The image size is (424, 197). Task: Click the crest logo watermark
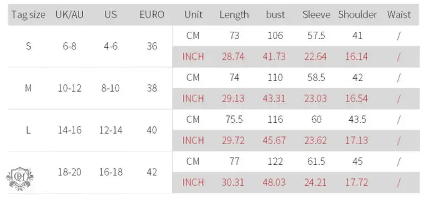click(20, 178)
